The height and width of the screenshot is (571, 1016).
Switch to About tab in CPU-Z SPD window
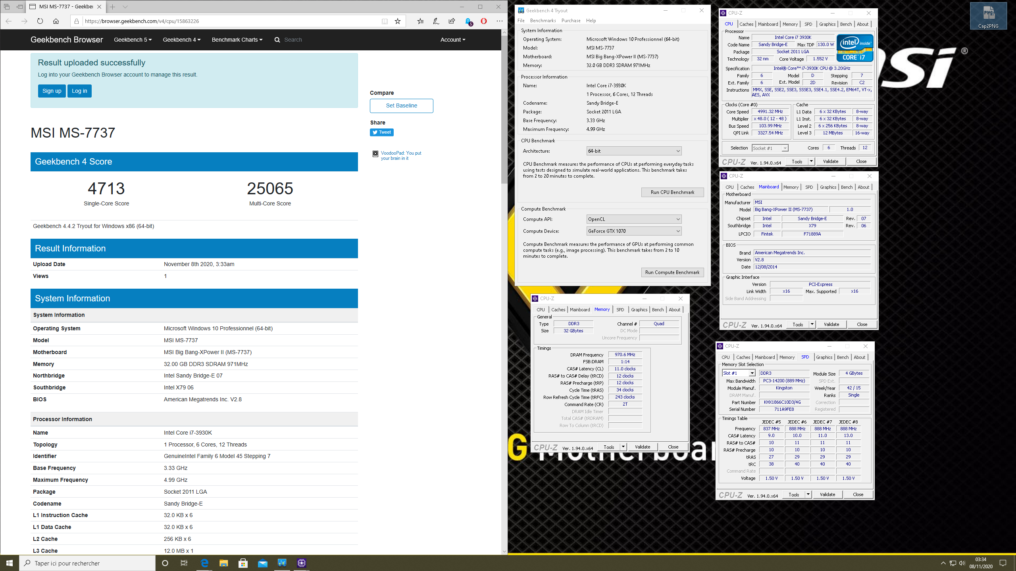[859, 357]
